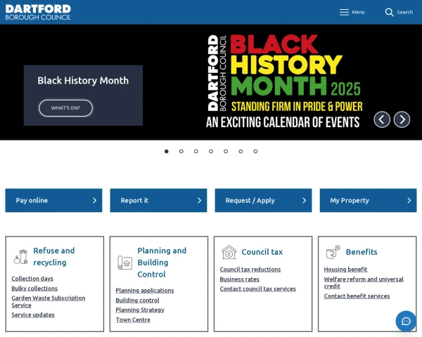Open Welfare reform and universal credit link

(x=364, y=283)
